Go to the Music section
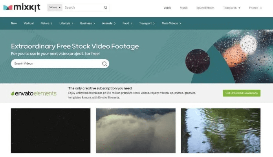 click(x=183, y=8)
